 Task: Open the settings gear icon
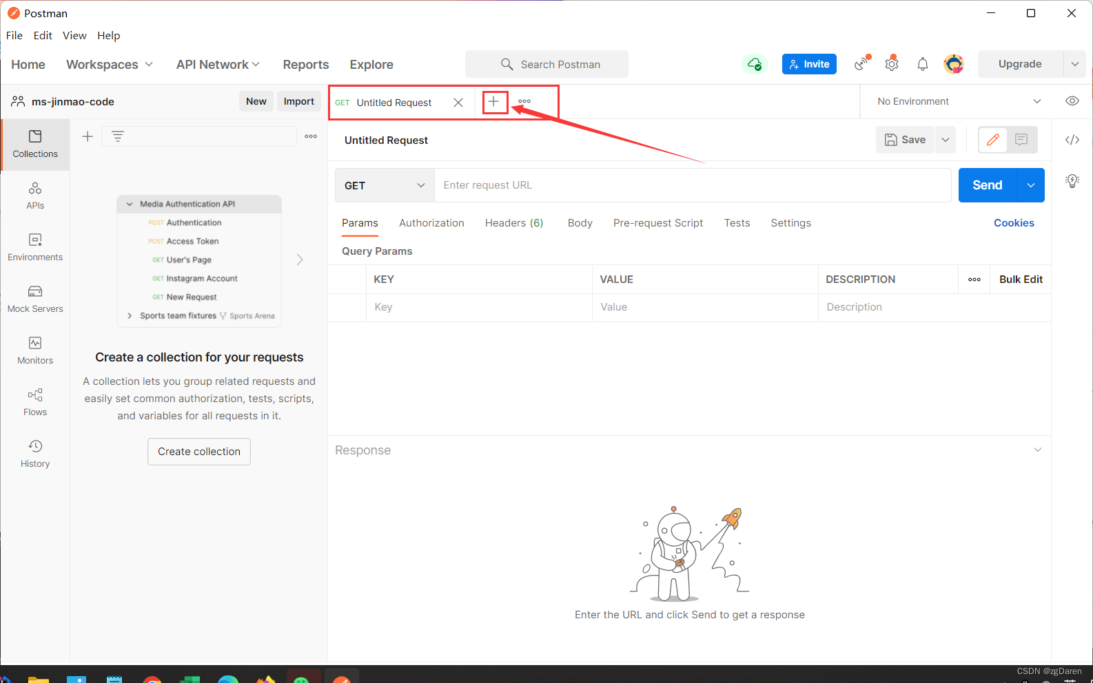point(892,63)
